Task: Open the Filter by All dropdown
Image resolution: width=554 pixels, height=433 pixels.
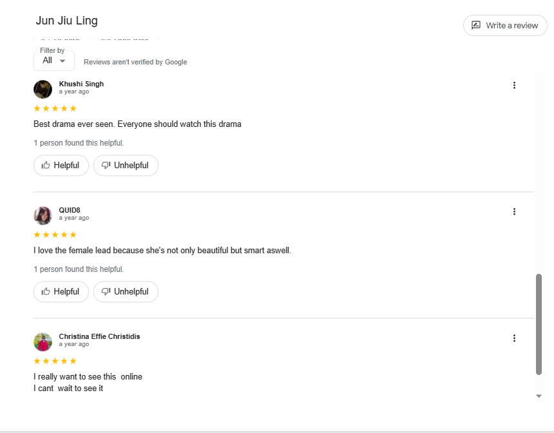Action: click(x=54, y=61)
